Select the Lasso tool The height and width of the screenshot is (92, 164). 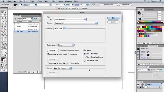[x=5, y=15]
